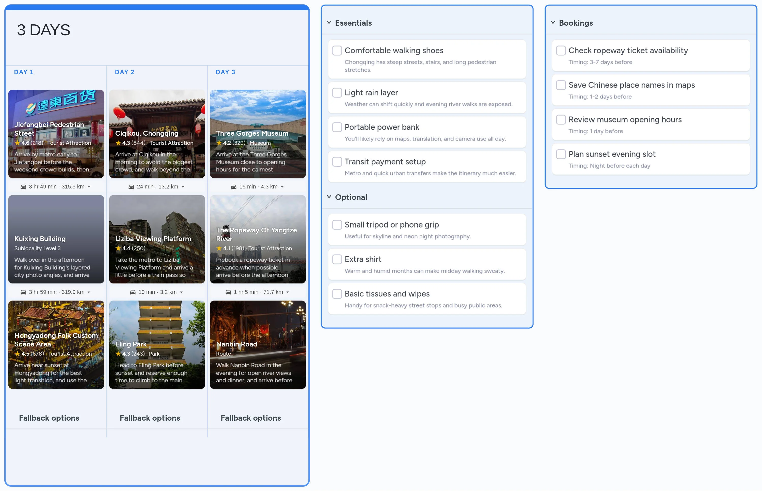The height and width of the screenshot is (491, 762).
Task: Click star rating icon on Ciqikou card
Action: click(118, 143)
